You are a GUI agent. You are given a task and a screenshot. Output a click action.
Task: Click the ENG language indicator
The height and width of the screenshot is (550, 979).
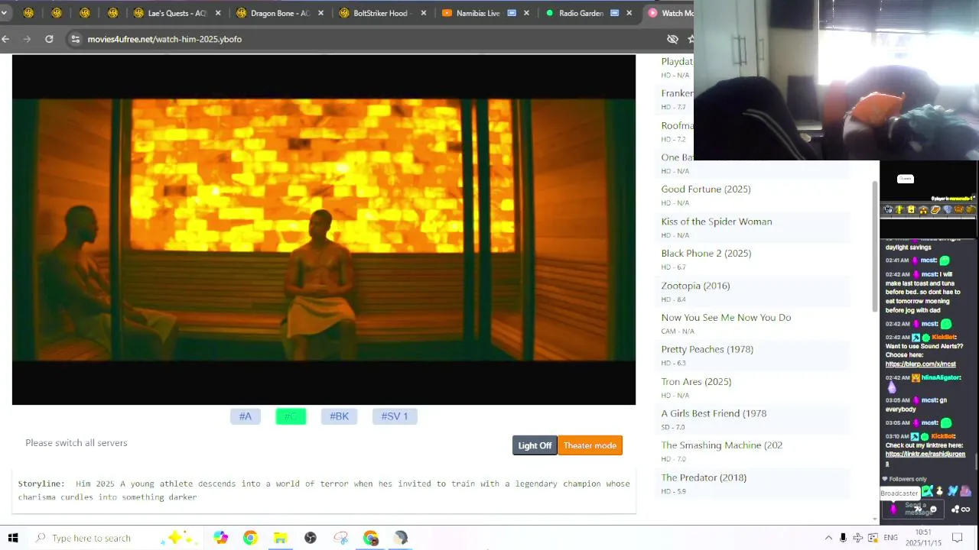[x=891, y=538]
